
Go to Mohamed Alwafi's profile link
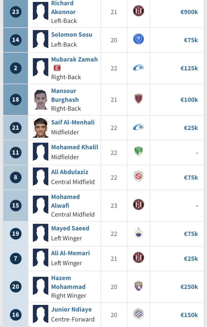click(x=65, y=201)
